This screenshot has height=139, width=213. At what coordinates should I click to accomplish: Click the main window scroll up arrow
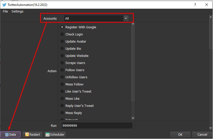pyautogui.click(x=211, y=17)
